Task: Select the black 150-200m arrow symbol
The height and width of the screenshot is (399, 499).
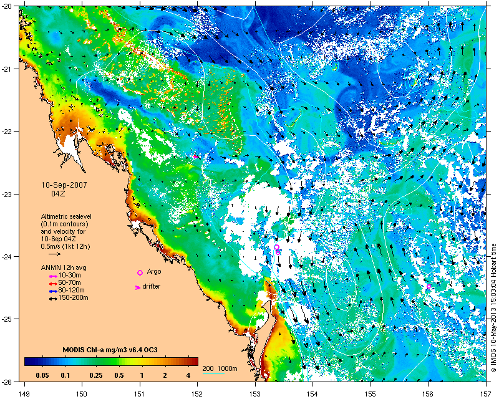Action: tap(53, 299)
